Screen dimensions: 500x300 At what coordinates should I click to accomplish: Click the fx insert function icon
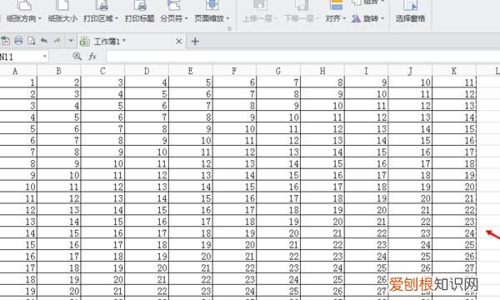click(x=92, y=57)
